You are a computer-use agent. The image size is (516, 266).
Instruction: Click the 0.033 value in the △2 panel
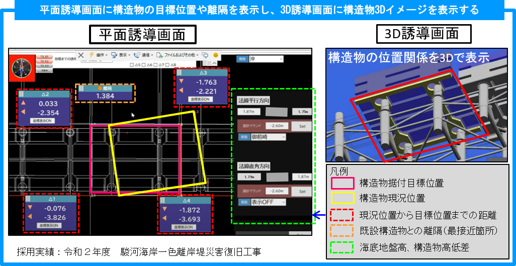48,104
